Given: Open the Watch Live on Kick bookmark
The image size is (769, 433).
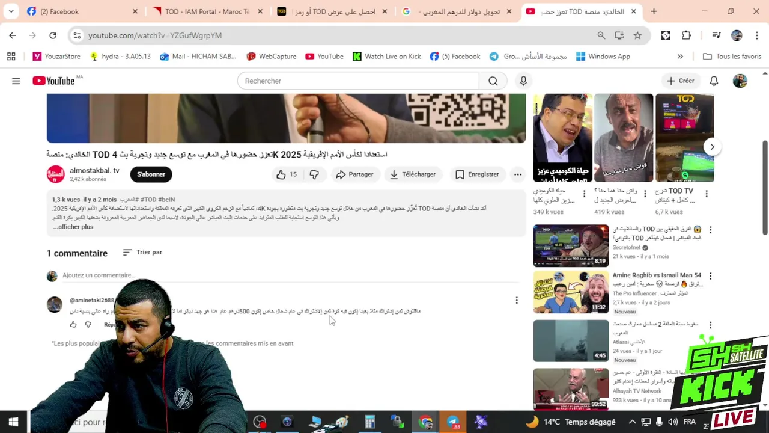Looking at the screenshot, I should pos(386,57).
